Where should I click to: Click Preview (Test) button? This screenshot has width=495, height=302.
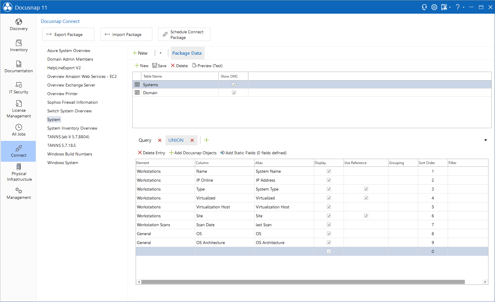[x=207, y=66]
